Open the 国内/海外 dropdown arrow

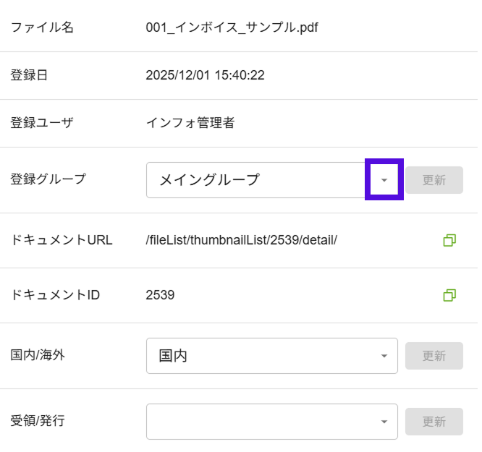click(x=384, y=356)
